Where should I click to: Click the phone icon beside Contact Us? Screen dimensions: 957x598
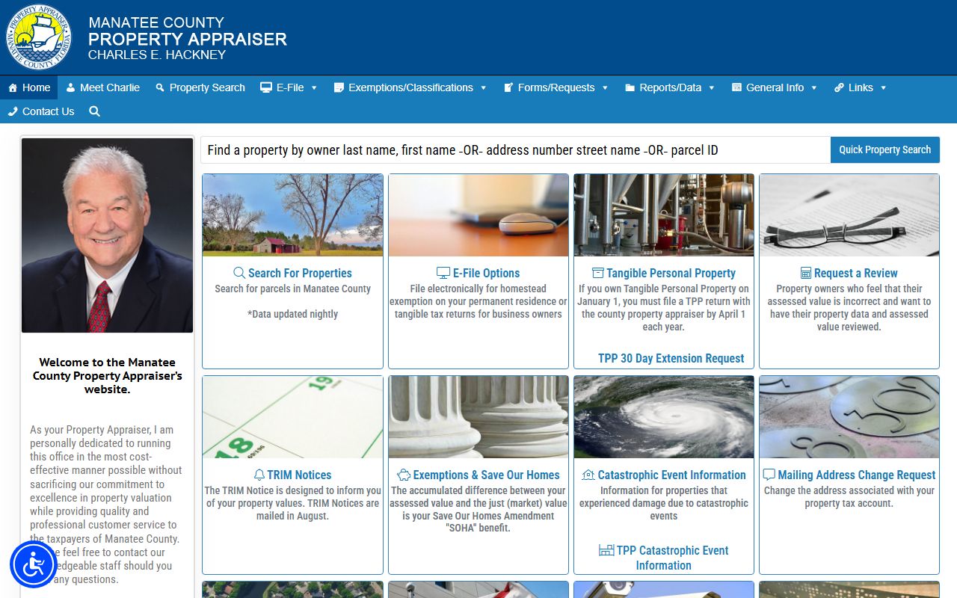13,111
